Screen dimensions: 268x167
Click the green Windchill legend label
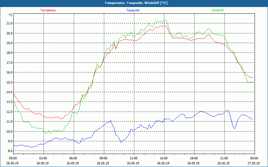217,10
